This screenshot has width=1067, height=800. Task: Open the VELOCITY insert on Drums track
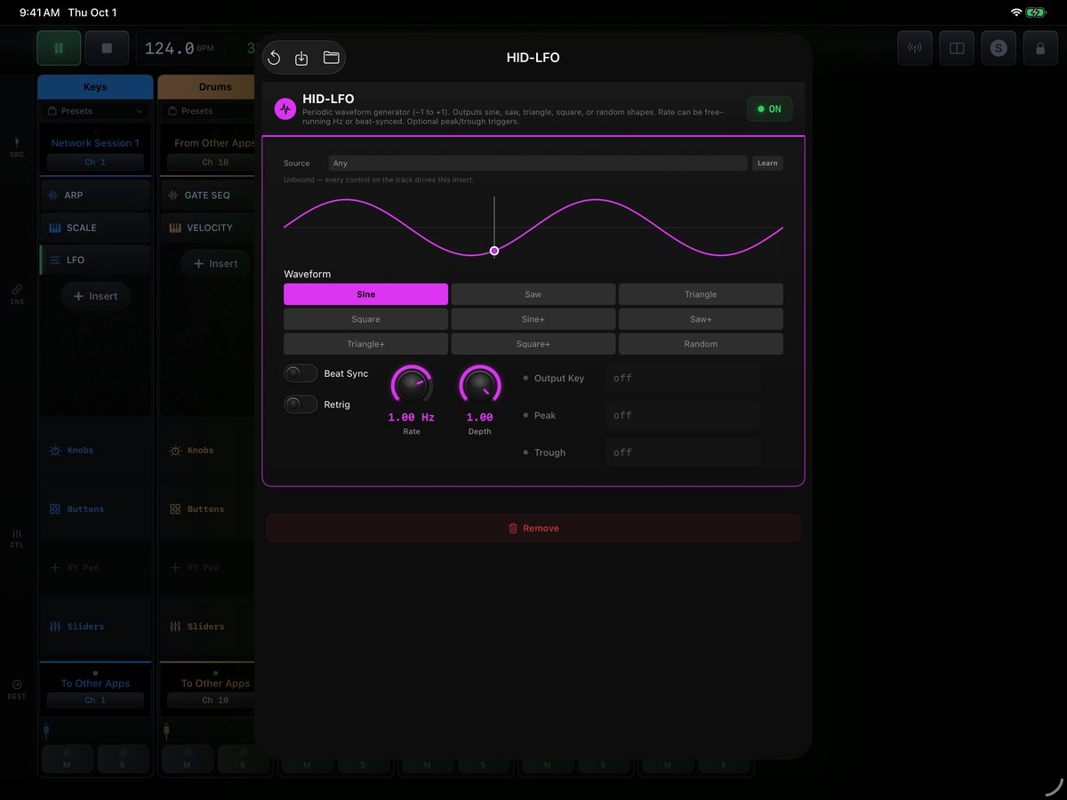pos(208,228)
